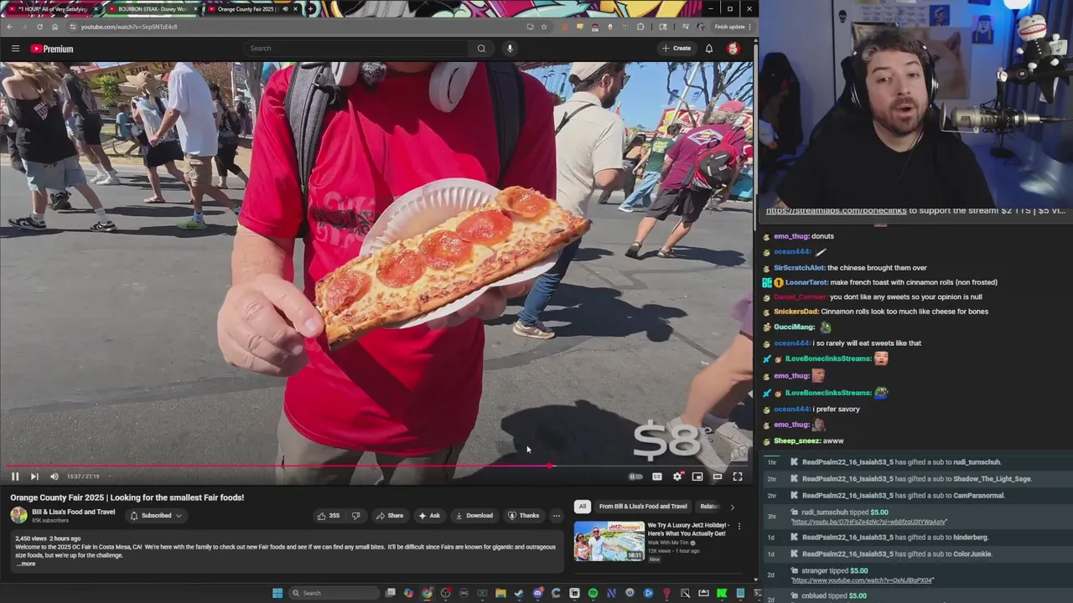The width and height of the screenshot is (1073, 603).
Task: Open the YouTube account avatar menu
Action: [x=733, y=49]
